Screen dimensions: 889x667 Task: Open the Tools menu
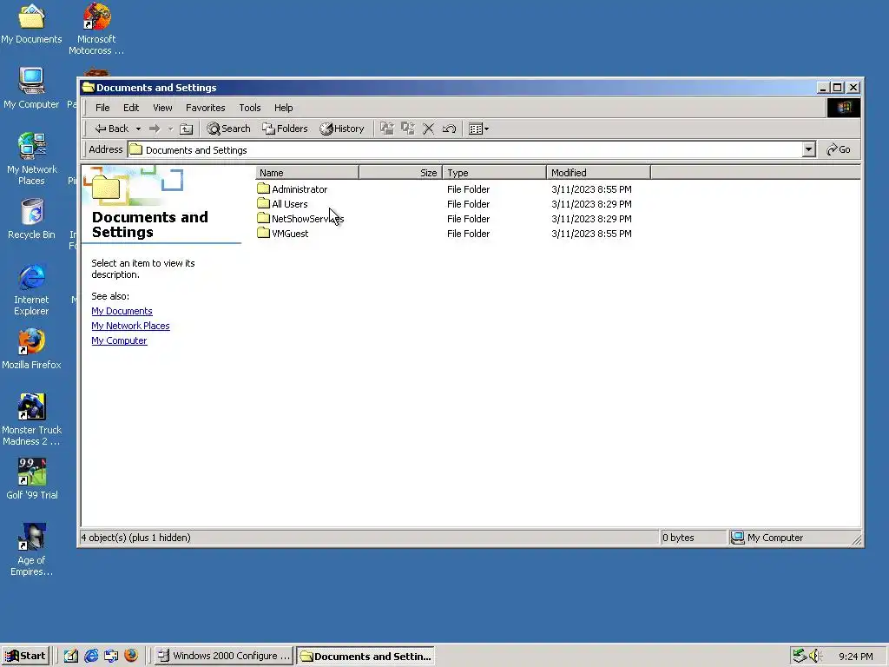click(x=249, y=108)
